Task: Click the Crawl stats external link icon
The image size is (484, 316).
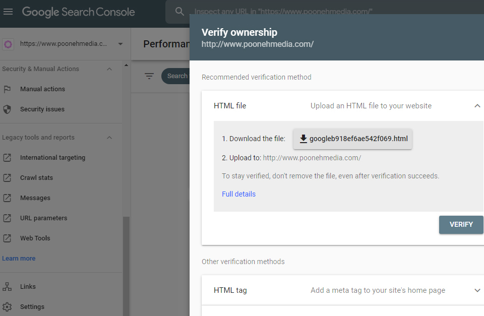Action: coord(7,178)
